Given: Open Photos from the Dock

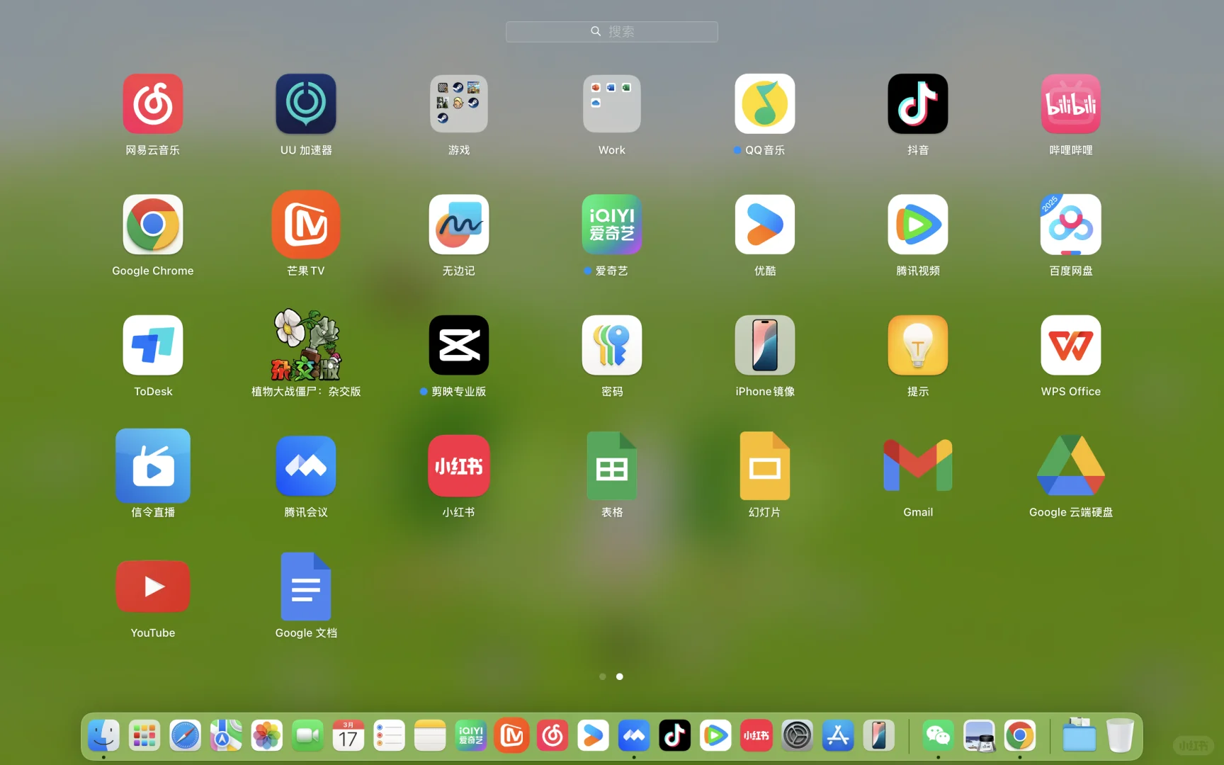Looking at the screenshot, I should (x=267, y=736).
